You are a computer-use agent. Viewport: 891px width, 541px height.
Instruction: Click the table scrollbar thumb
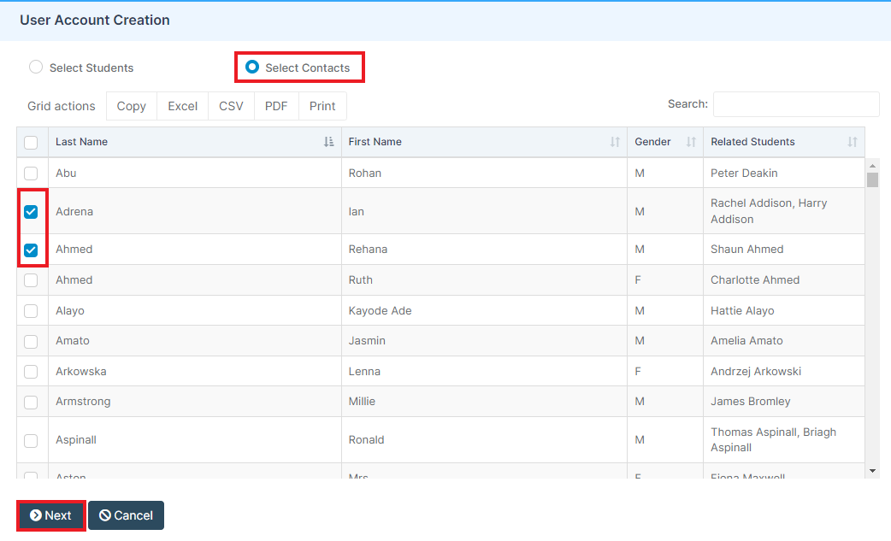tap(872, 179)
